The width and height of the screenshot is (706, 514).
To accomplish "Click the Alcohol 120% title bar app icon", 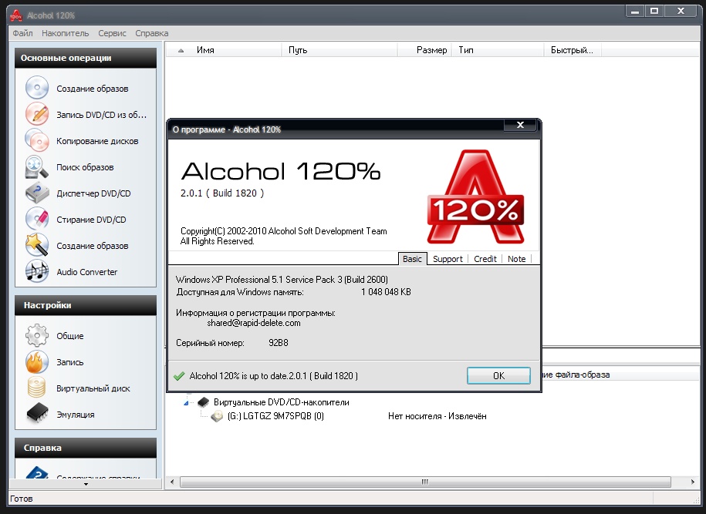I will click(16, 15).
